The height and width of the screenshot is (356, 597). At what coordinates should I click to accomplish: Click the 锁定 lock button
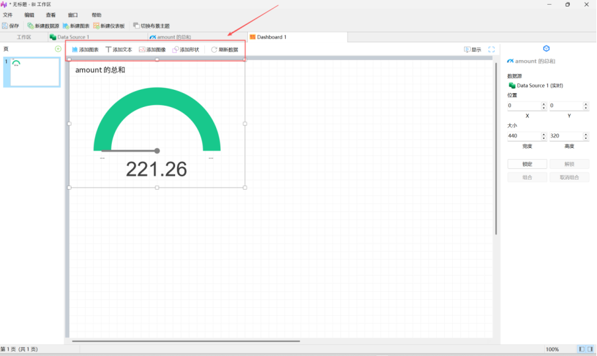(527, 164)
